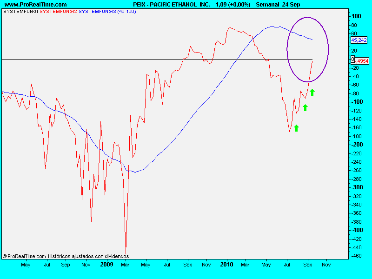This screenshot has width=372, height=279.
Task: Click the ProRealTime.com copyright notice
Action: point(24,256)
